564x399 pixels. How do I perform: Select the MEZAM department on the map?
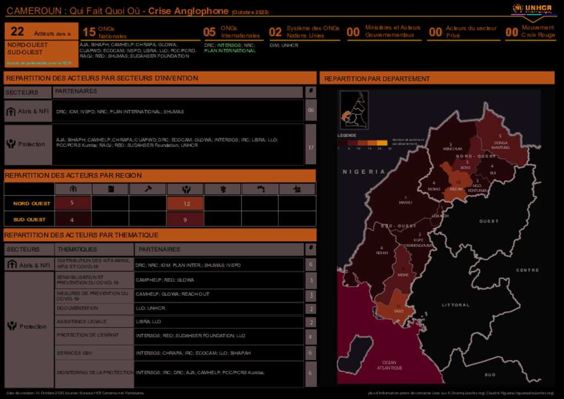coord(457,184)
